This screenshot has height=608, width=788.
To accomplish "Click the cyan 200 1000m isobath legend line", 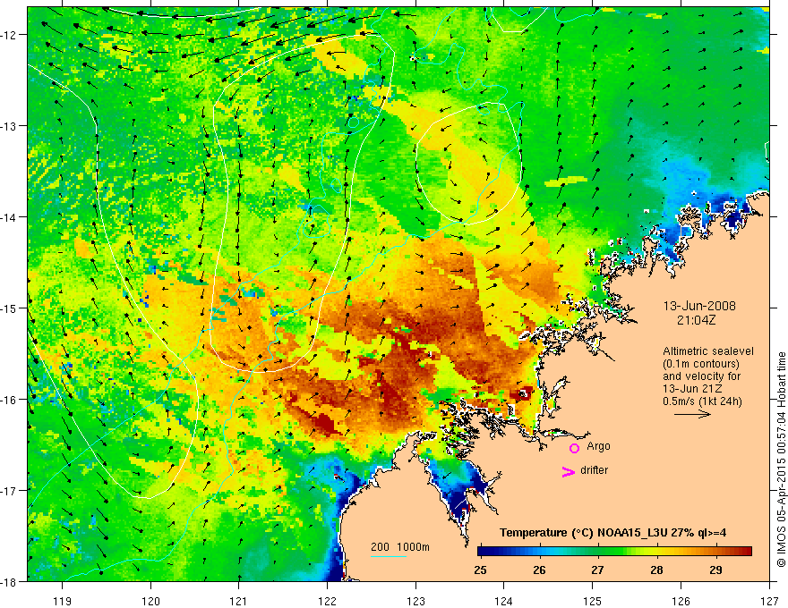I will coord(389,556).
